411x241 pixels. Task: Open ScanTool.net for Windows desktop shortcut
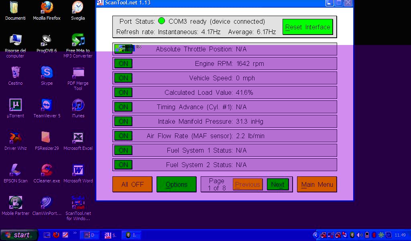pos(78,208)
